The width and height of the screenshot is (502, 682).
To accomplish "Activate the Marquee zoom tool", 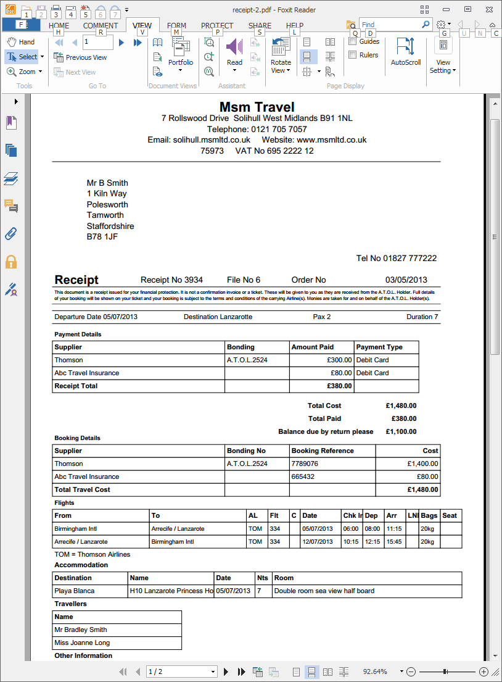I will (209, 42).
